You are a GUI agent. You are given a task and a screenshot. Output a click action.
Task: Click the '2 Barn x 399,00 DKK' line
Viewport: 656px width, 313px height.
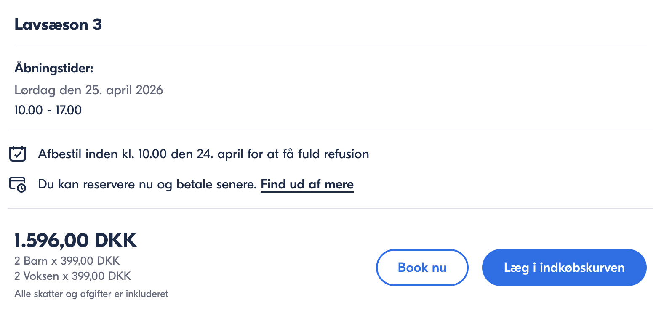[67, 261]
